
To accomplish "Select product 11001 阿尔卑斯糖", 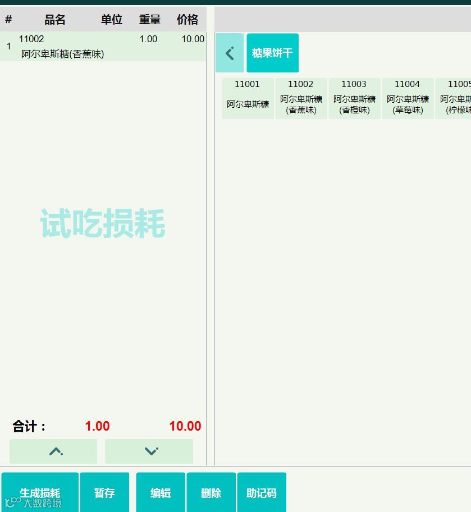I will coord(248,98).
